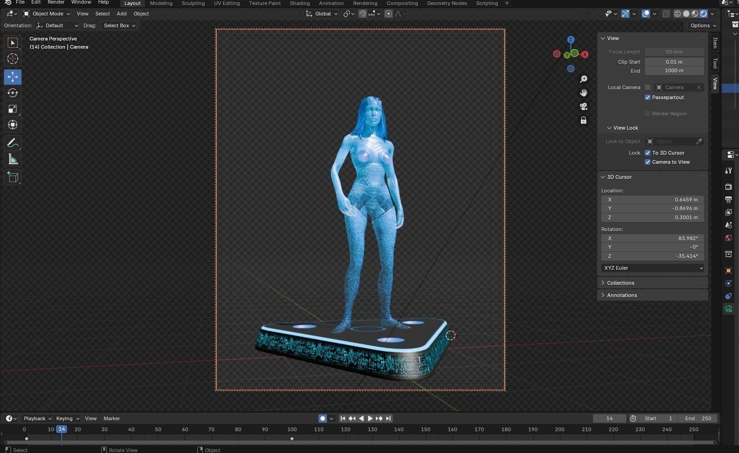
Task: Open the Item sidebar tab
Action: [x=715, y=43]
